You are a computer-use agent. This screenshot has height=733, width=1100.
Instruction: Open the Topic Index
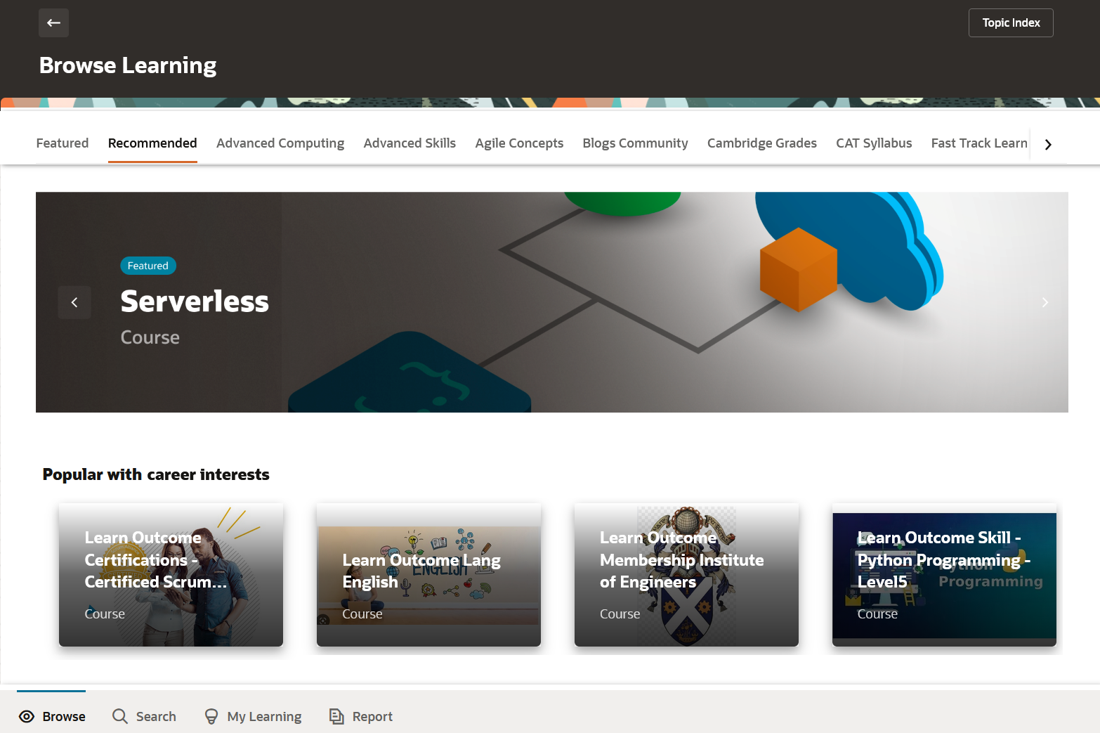1011,22
